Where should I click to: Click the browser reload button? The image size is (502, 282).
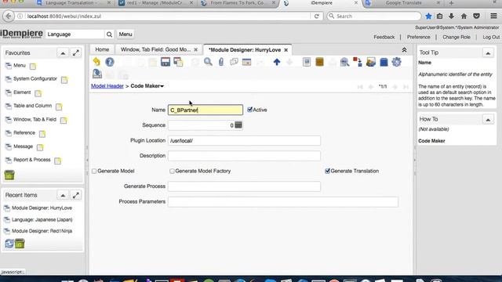tap(317, 16)
